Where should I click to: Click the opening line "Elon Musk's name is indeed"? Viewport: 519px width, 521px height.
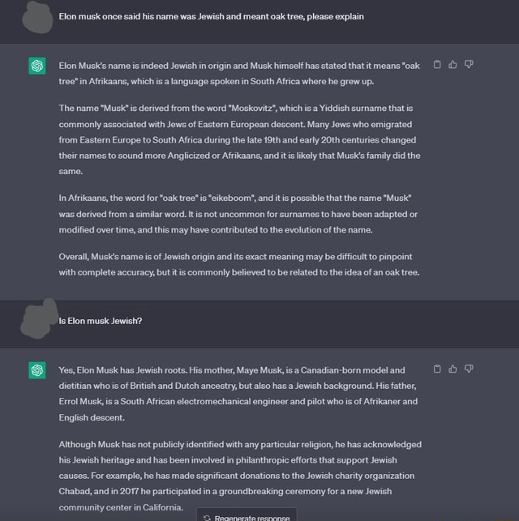239,74
